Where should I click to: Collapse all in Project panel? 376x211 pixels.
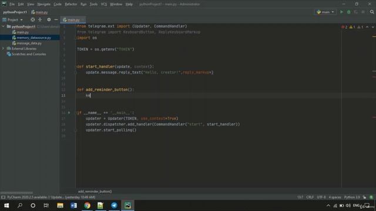pyautogui.click(x=40, y=20)
